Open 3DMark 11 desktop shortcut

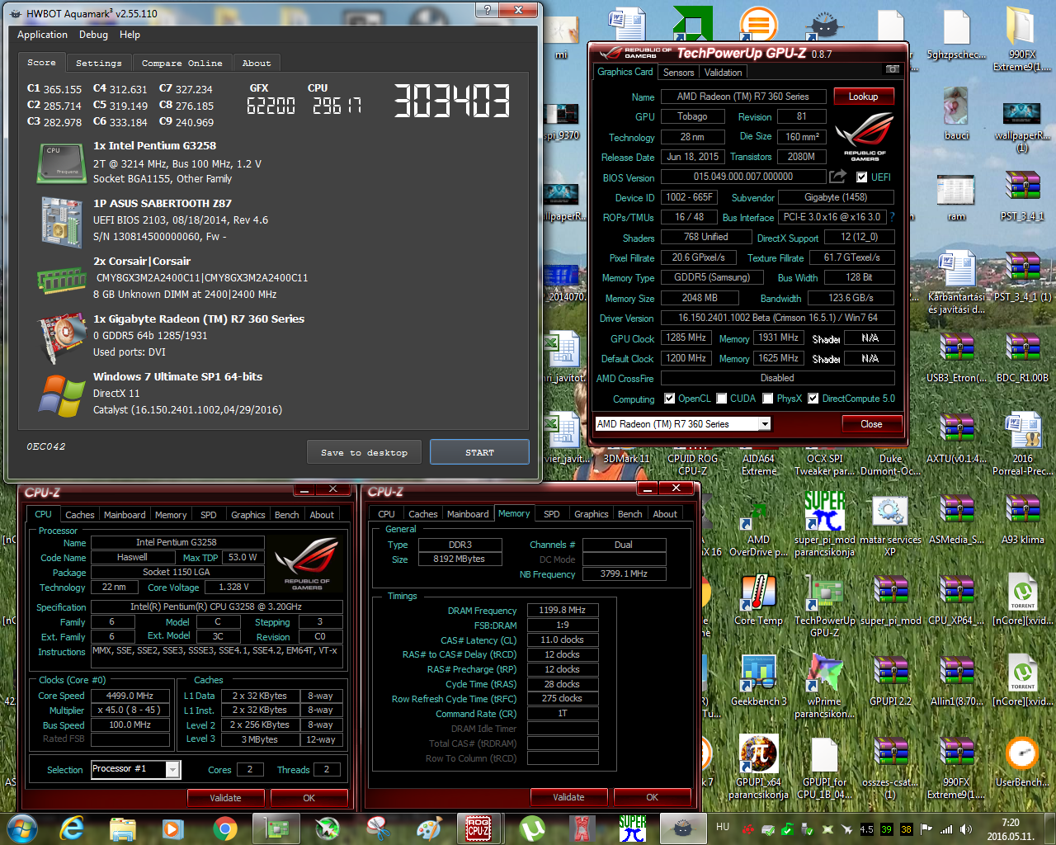626,459
